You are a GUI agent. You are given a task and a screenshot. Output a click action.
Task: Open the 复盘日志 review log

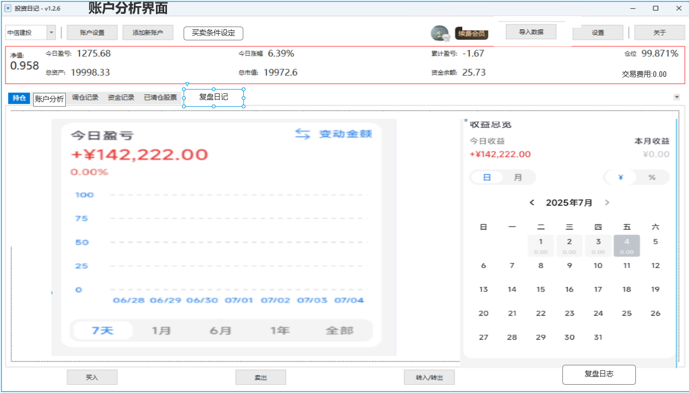tap(599, 374)
